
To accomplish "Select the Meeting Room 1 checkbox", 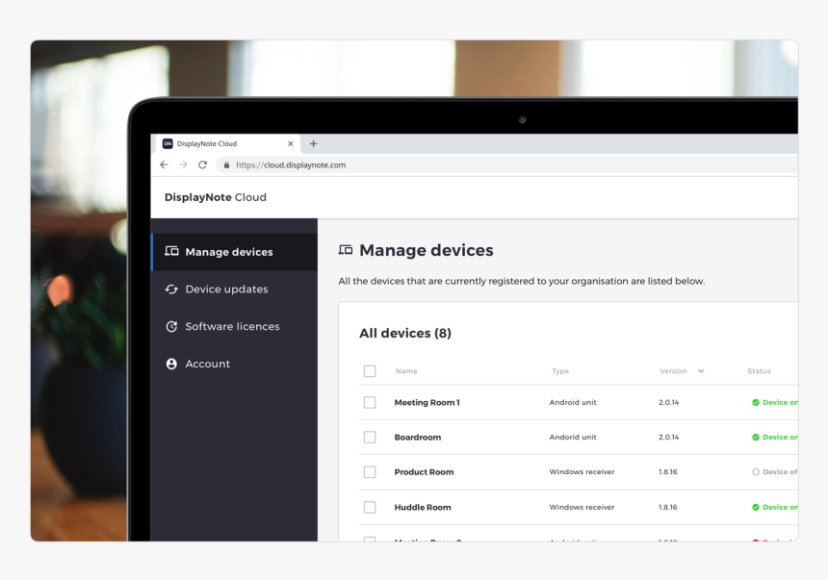I will [x=370, y=403].
